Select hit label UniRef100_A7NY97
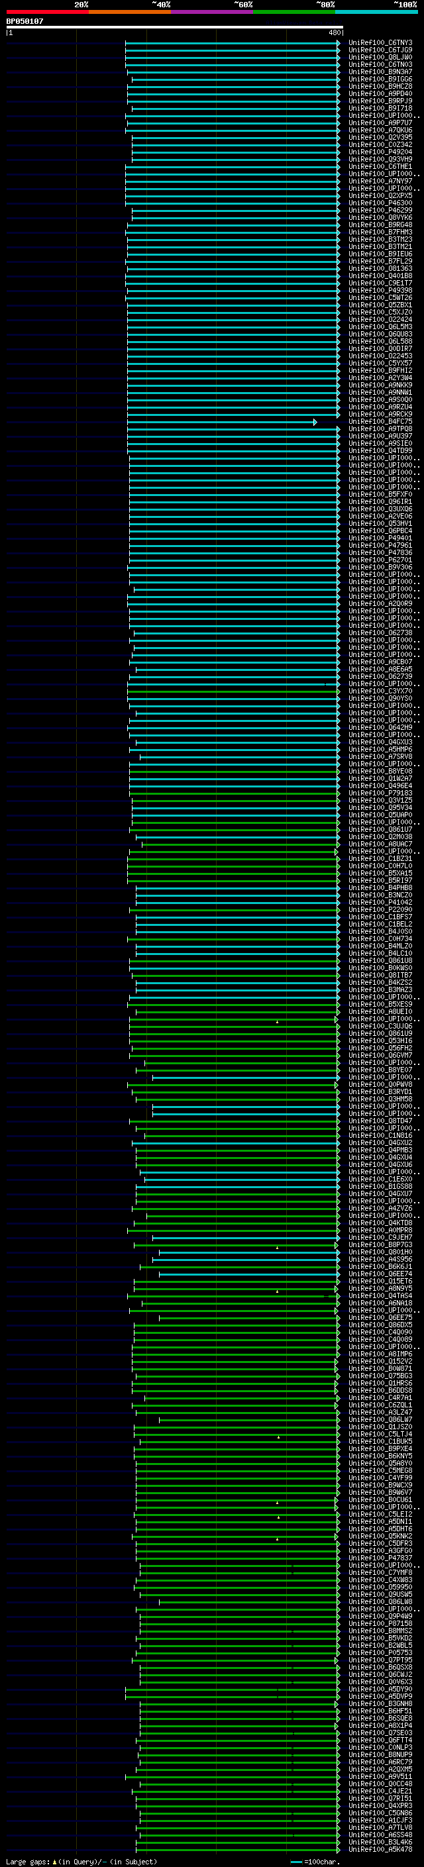This screenshot has width=424, height=1867. 380,181
